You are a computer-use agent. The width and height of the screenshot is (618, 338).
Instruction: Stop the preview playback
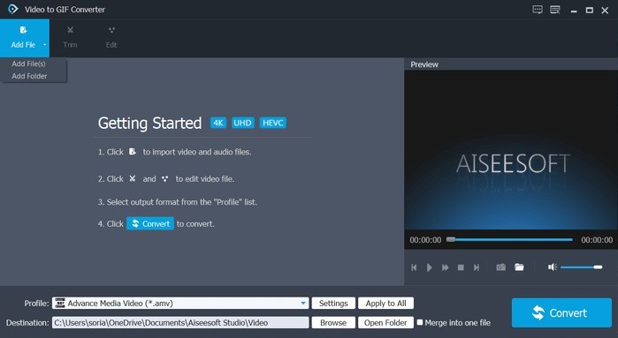pos(461,267)
